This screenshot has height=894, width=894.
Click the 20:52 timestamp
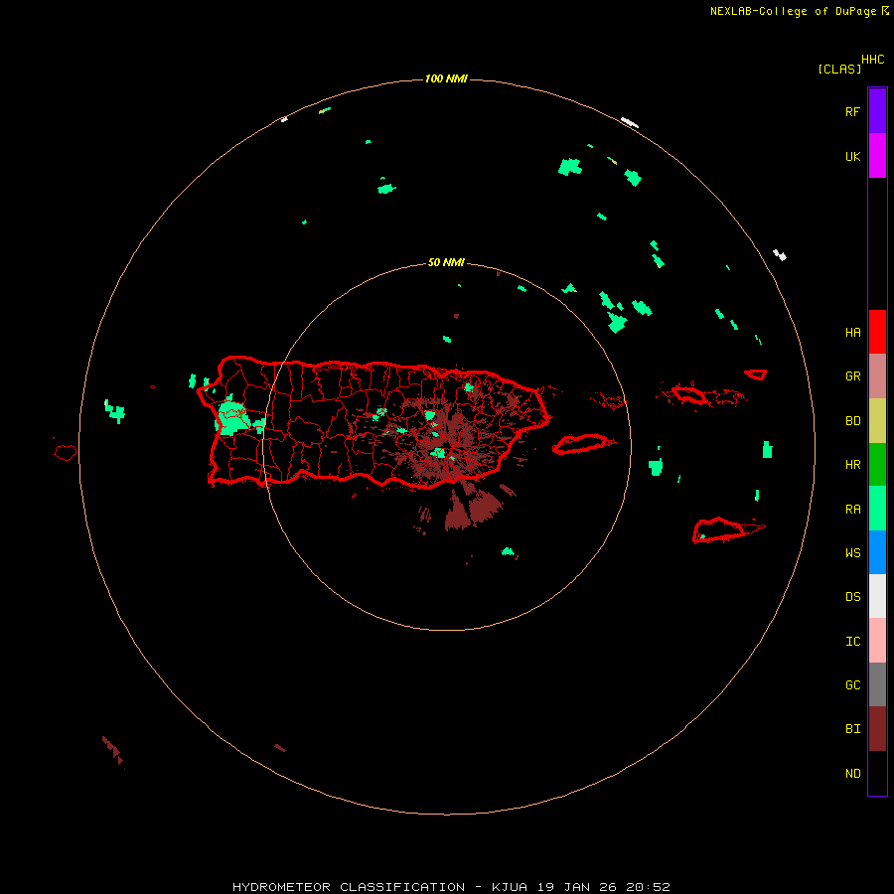[649, 887]
